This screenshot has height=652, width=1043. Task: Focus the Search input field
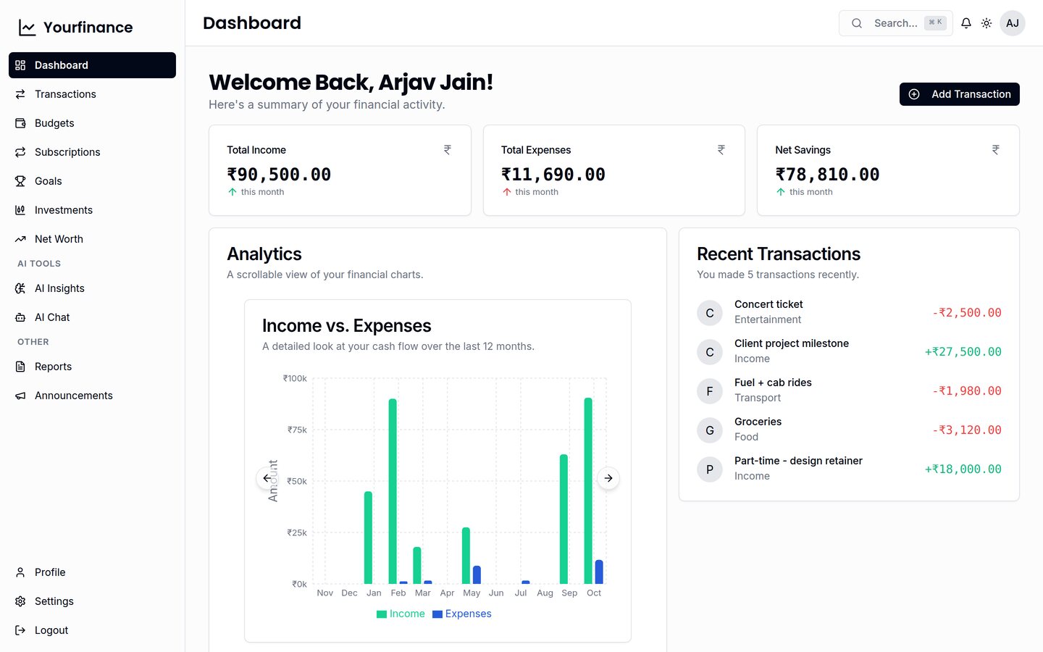896,23
